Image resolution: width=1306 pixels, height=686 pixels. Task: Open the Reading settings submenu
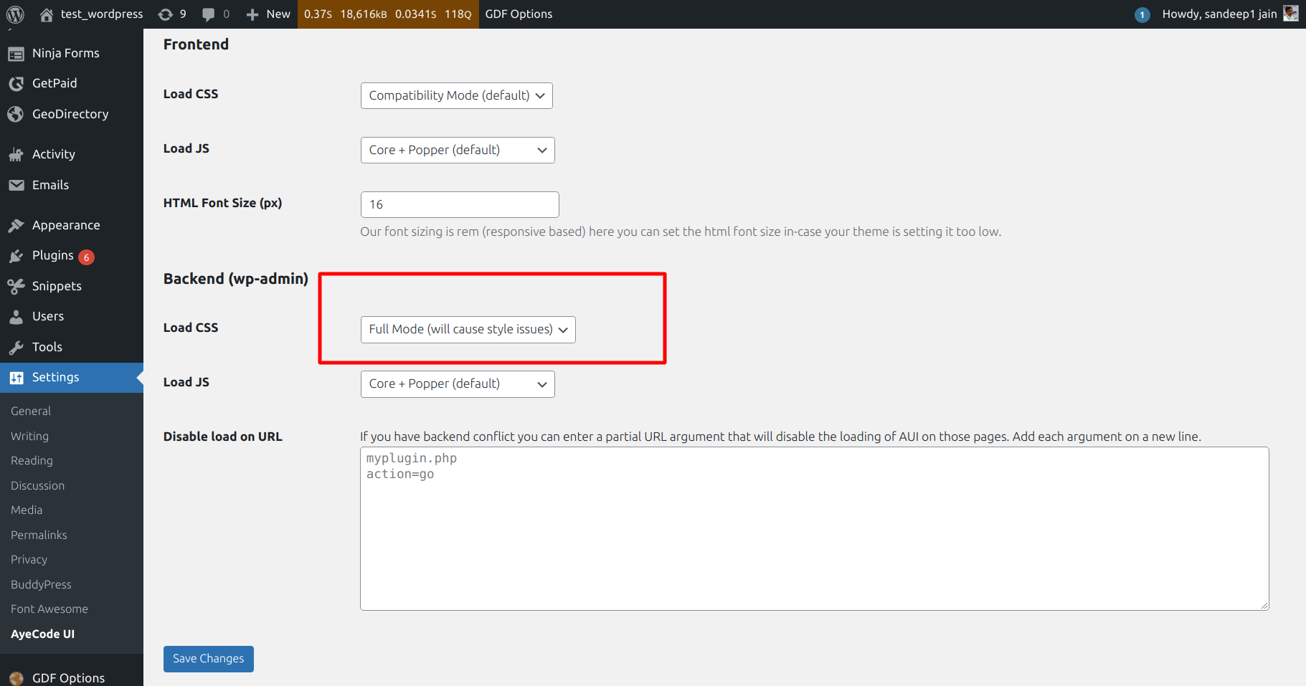32,460
